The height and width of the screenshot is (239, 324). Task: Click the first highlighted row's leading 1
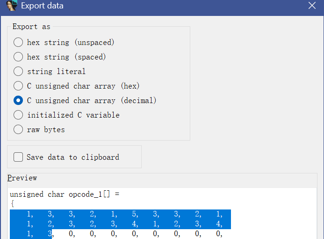[x=29, y=214]
